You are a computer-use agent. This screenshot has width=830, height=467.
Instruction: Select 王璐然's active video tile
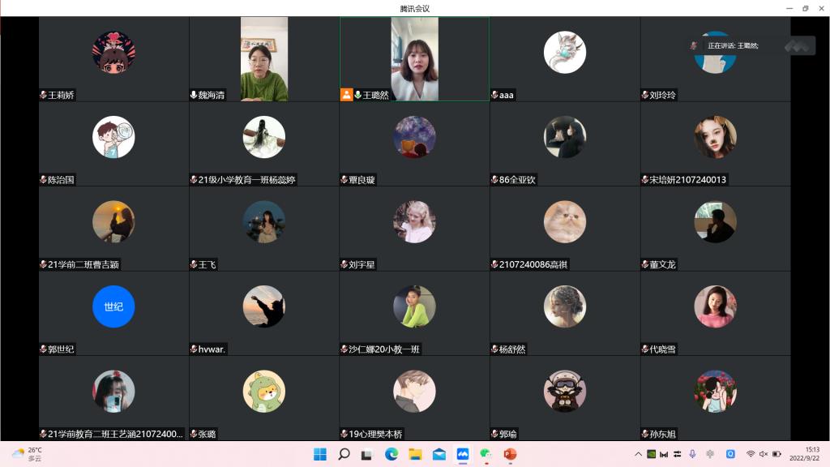[x=414, y=58]
